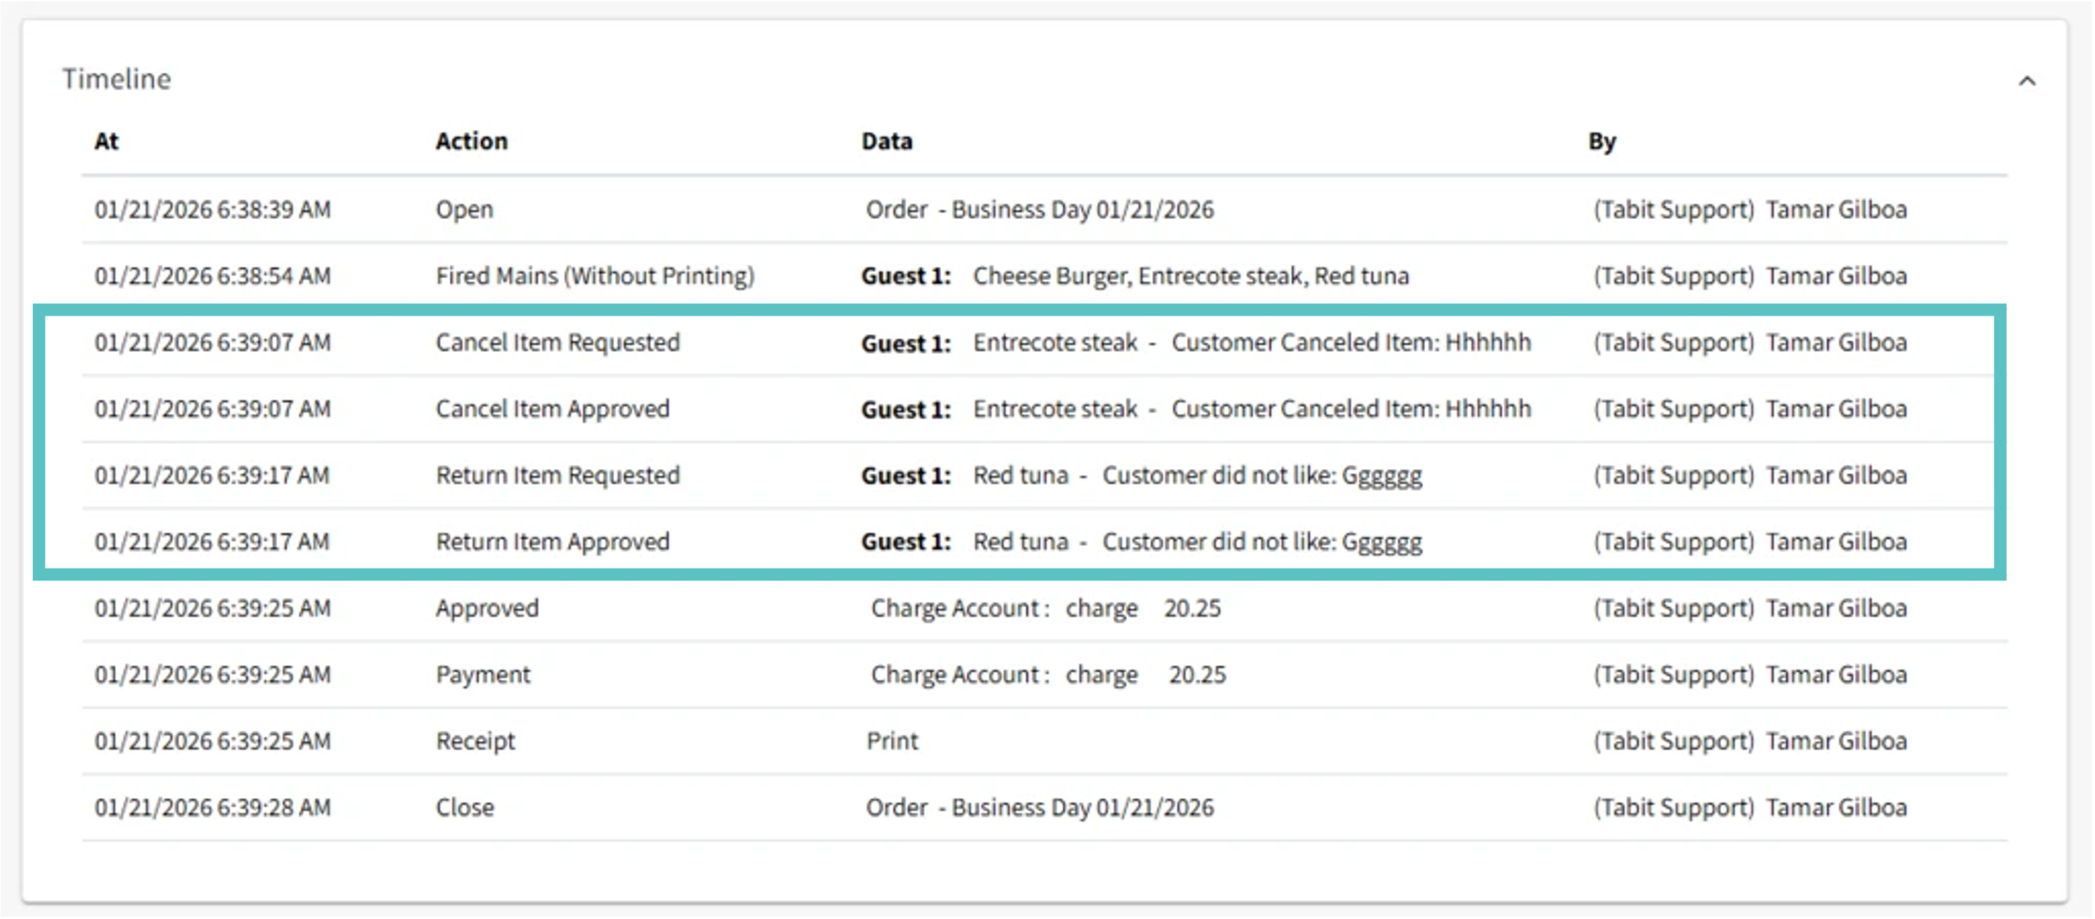
Task: Click the Receipt action entry
Action: (x=475, y=741)
